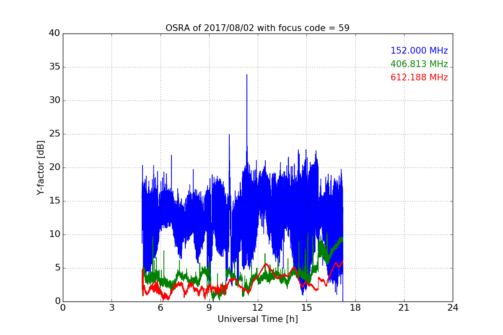Click x-axis tick label 18
This screenshot has width=503, height=335.
tap(355, 308)
